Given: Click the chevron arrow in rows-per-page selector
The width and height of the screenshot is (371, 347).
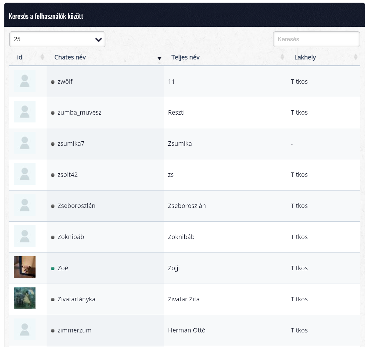Looking at the screenshot, I should 98,40.
